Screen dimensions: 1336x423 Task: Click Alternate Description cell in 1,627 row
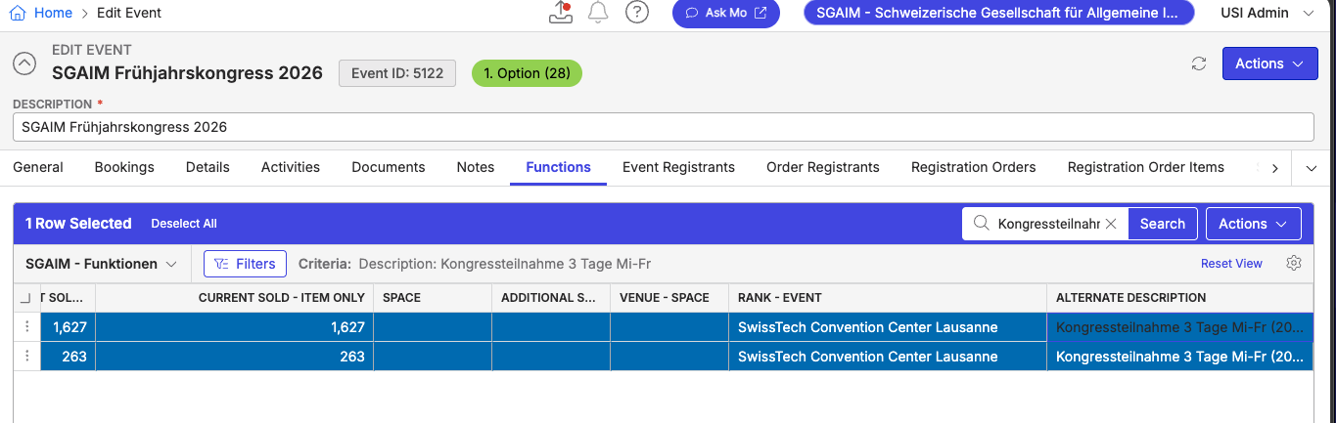pyautogui.click(x=1180, y=327)
